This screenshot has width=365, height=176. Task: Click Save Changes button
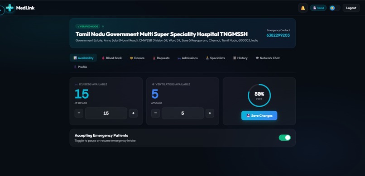(x=259, y=115)
